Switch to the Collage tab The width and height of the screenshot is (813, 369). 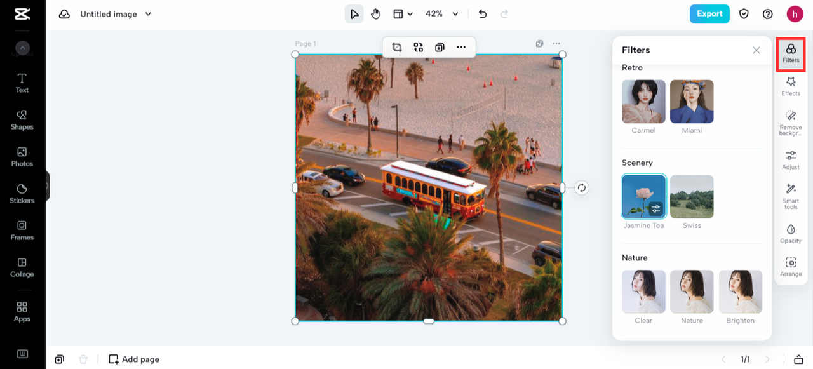22,267
